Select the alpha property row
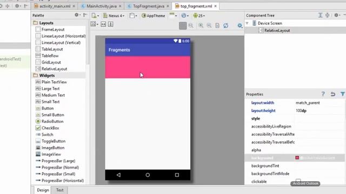346x194 pixels. (295, 150)
